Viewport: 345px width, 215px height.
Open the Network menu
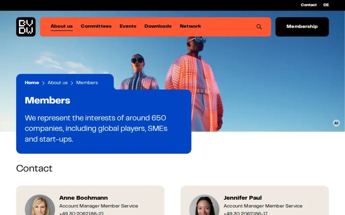[x=190, y=26]
